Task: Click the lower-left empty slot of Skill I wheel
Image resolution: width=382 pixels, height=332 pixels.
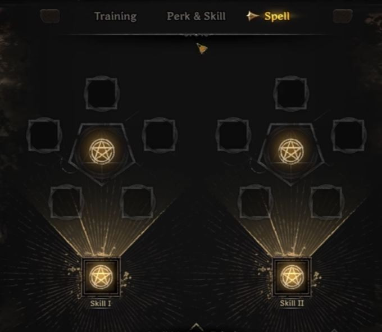Action: pyautogui.click(x=66, y=202)
